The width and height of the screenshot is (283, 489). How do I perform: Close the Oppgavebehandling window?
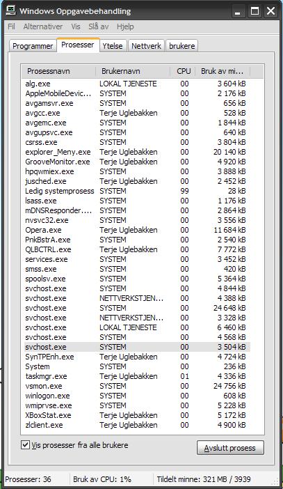pos(271,11)
